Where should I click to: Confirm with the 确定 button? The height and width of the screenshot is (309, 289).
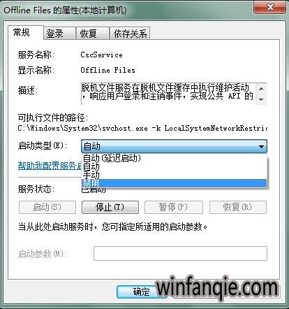click(142, 292)
